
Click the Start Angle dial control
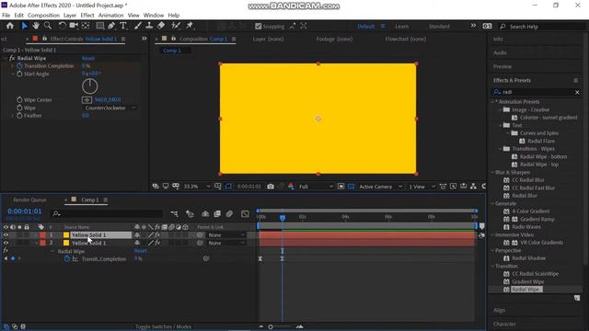(x=90, y=86)
